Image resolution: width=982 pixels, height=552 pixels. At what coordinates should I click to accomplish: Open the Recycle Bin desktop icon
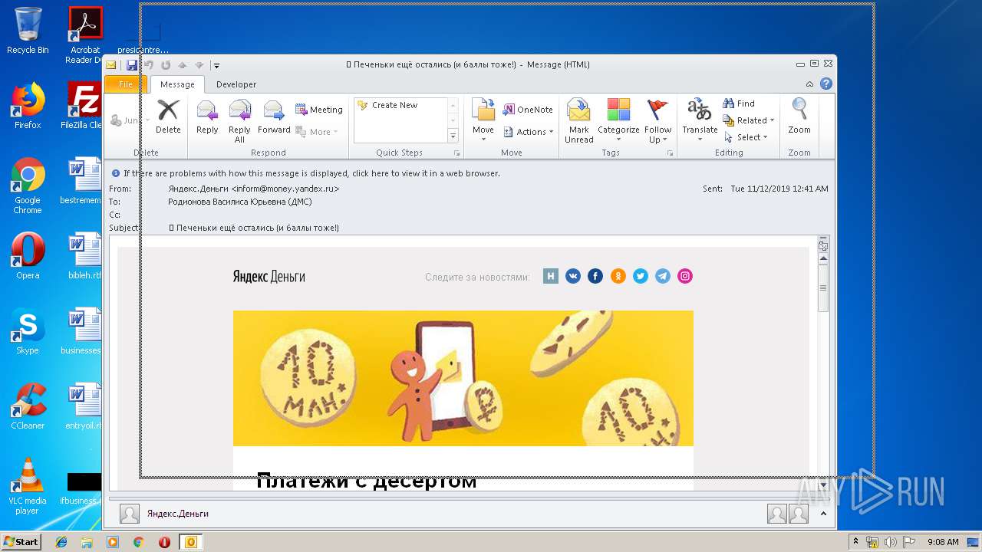pos(28,31)
